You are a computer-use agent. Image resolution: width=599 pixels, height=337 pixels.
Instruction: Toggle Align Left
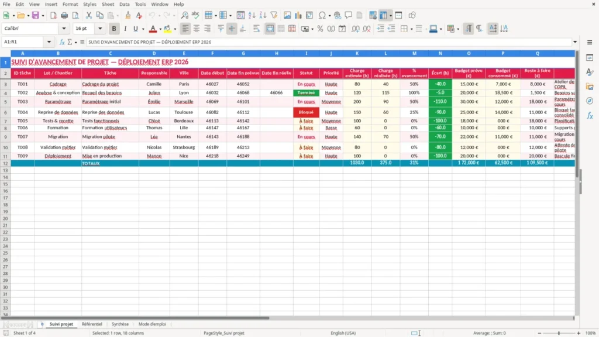pos(185,29)
